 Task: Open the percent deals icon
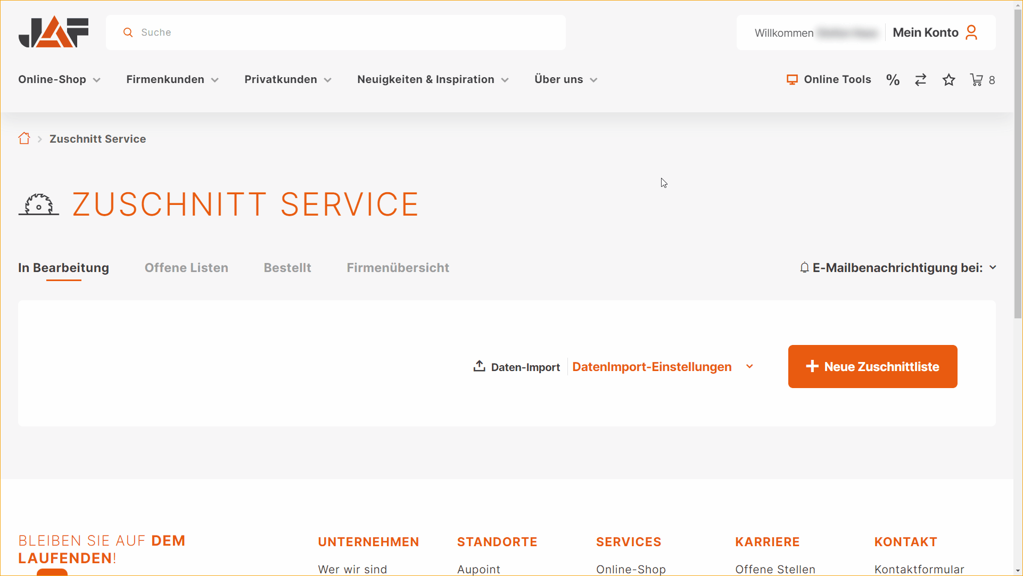coord(893,80)
